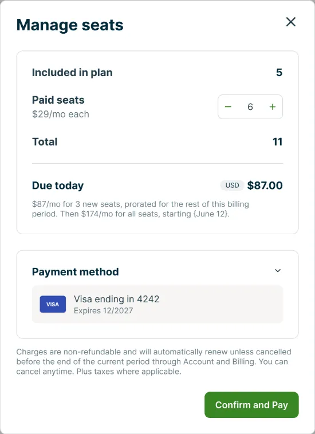The width and height of the screenshot is (315, 434).
Task: Click the non-refundable charges disclaimer
Action: 153,361
